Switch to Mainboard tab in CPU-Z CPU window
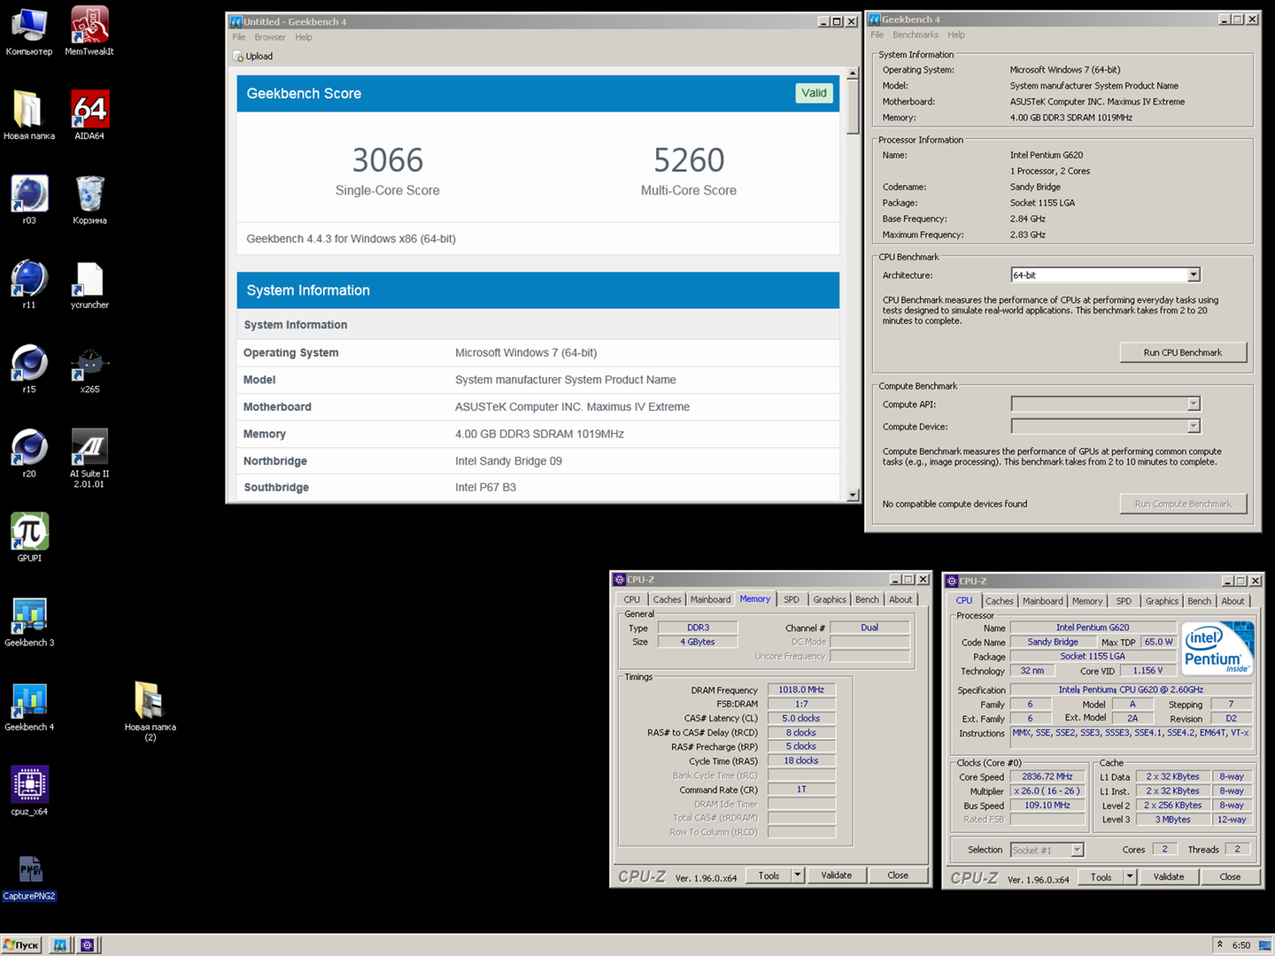The width and height of the screenshot is (1275, 956). 1043,601
